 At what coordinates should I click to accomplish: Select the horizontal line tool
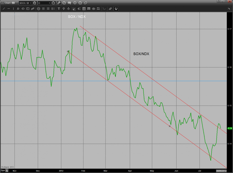(x=9, y=9)
